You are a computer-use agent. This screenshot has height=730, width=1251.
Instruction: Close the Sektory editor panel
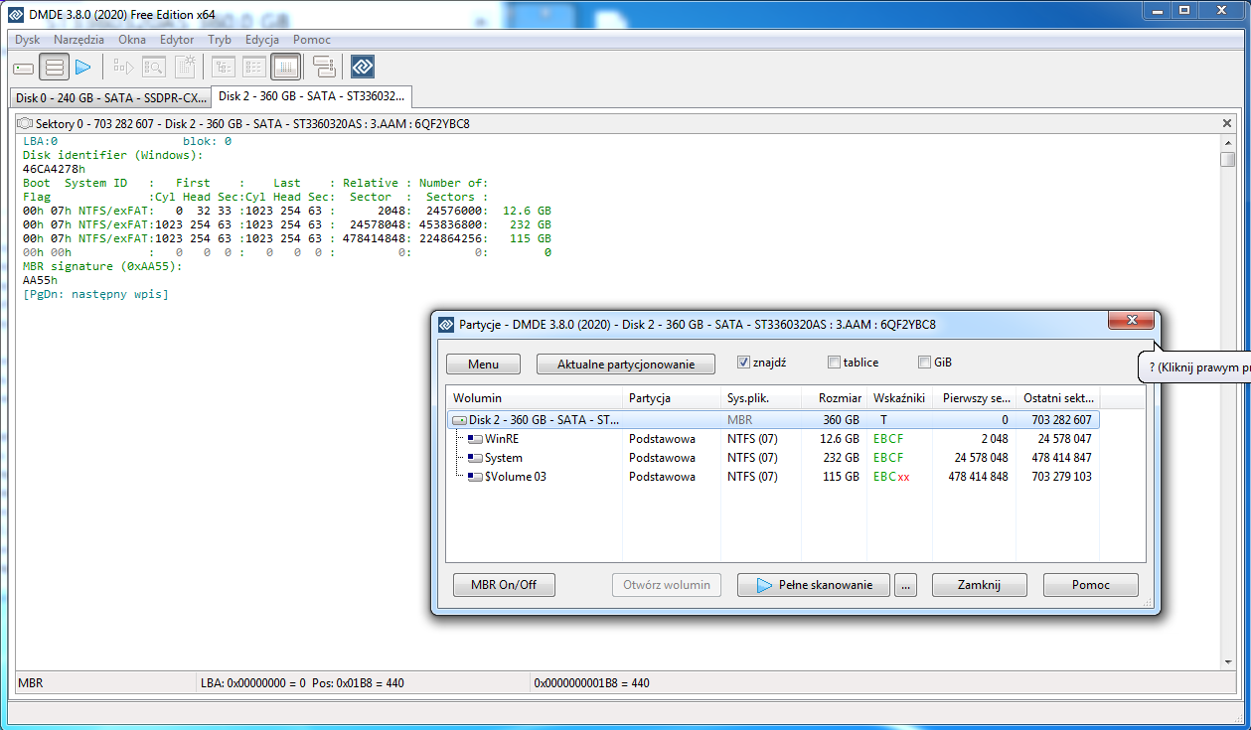click(x=1227, y=124)
